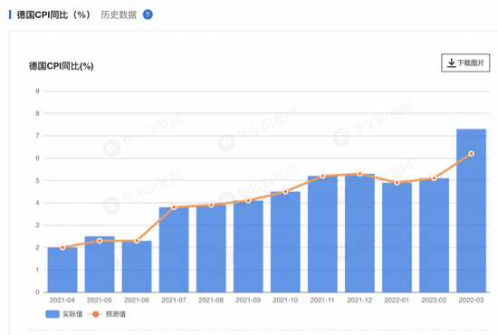The width and height of the screenshot is (498, 335).
Task: Open the 历史数据 link
Action: [119, 14]
